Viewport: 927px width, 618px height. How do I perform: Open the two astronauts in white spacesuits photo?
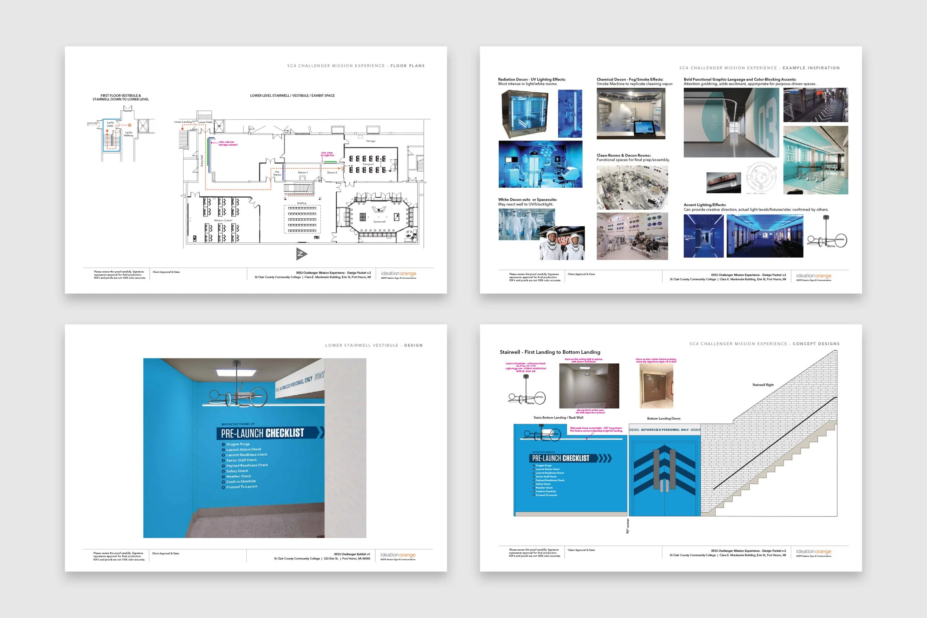pyautogui.click(x=562, y=243)
